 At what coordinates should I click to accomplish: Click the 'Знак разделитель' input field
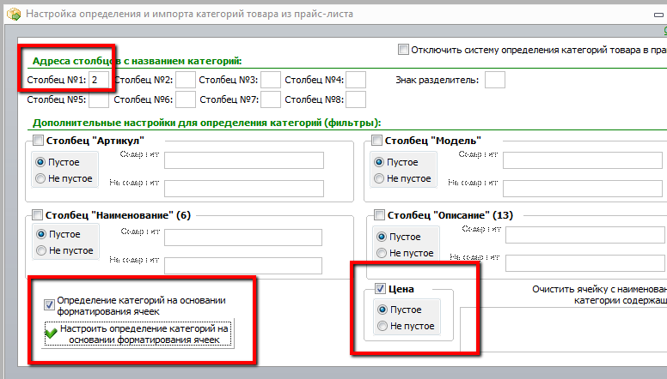[495, 80]
